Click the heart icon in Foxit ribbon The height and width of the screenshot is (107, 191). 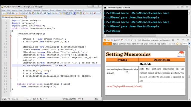(177, 44)
